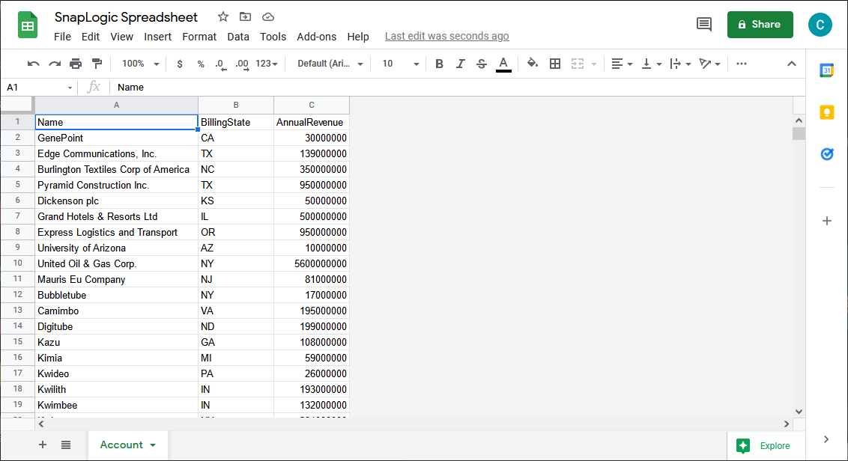Toggle italic text formatting
Image resolution: width=848 pixels, height=461 pixels.
pyautogui.click(x=460, y=64)
